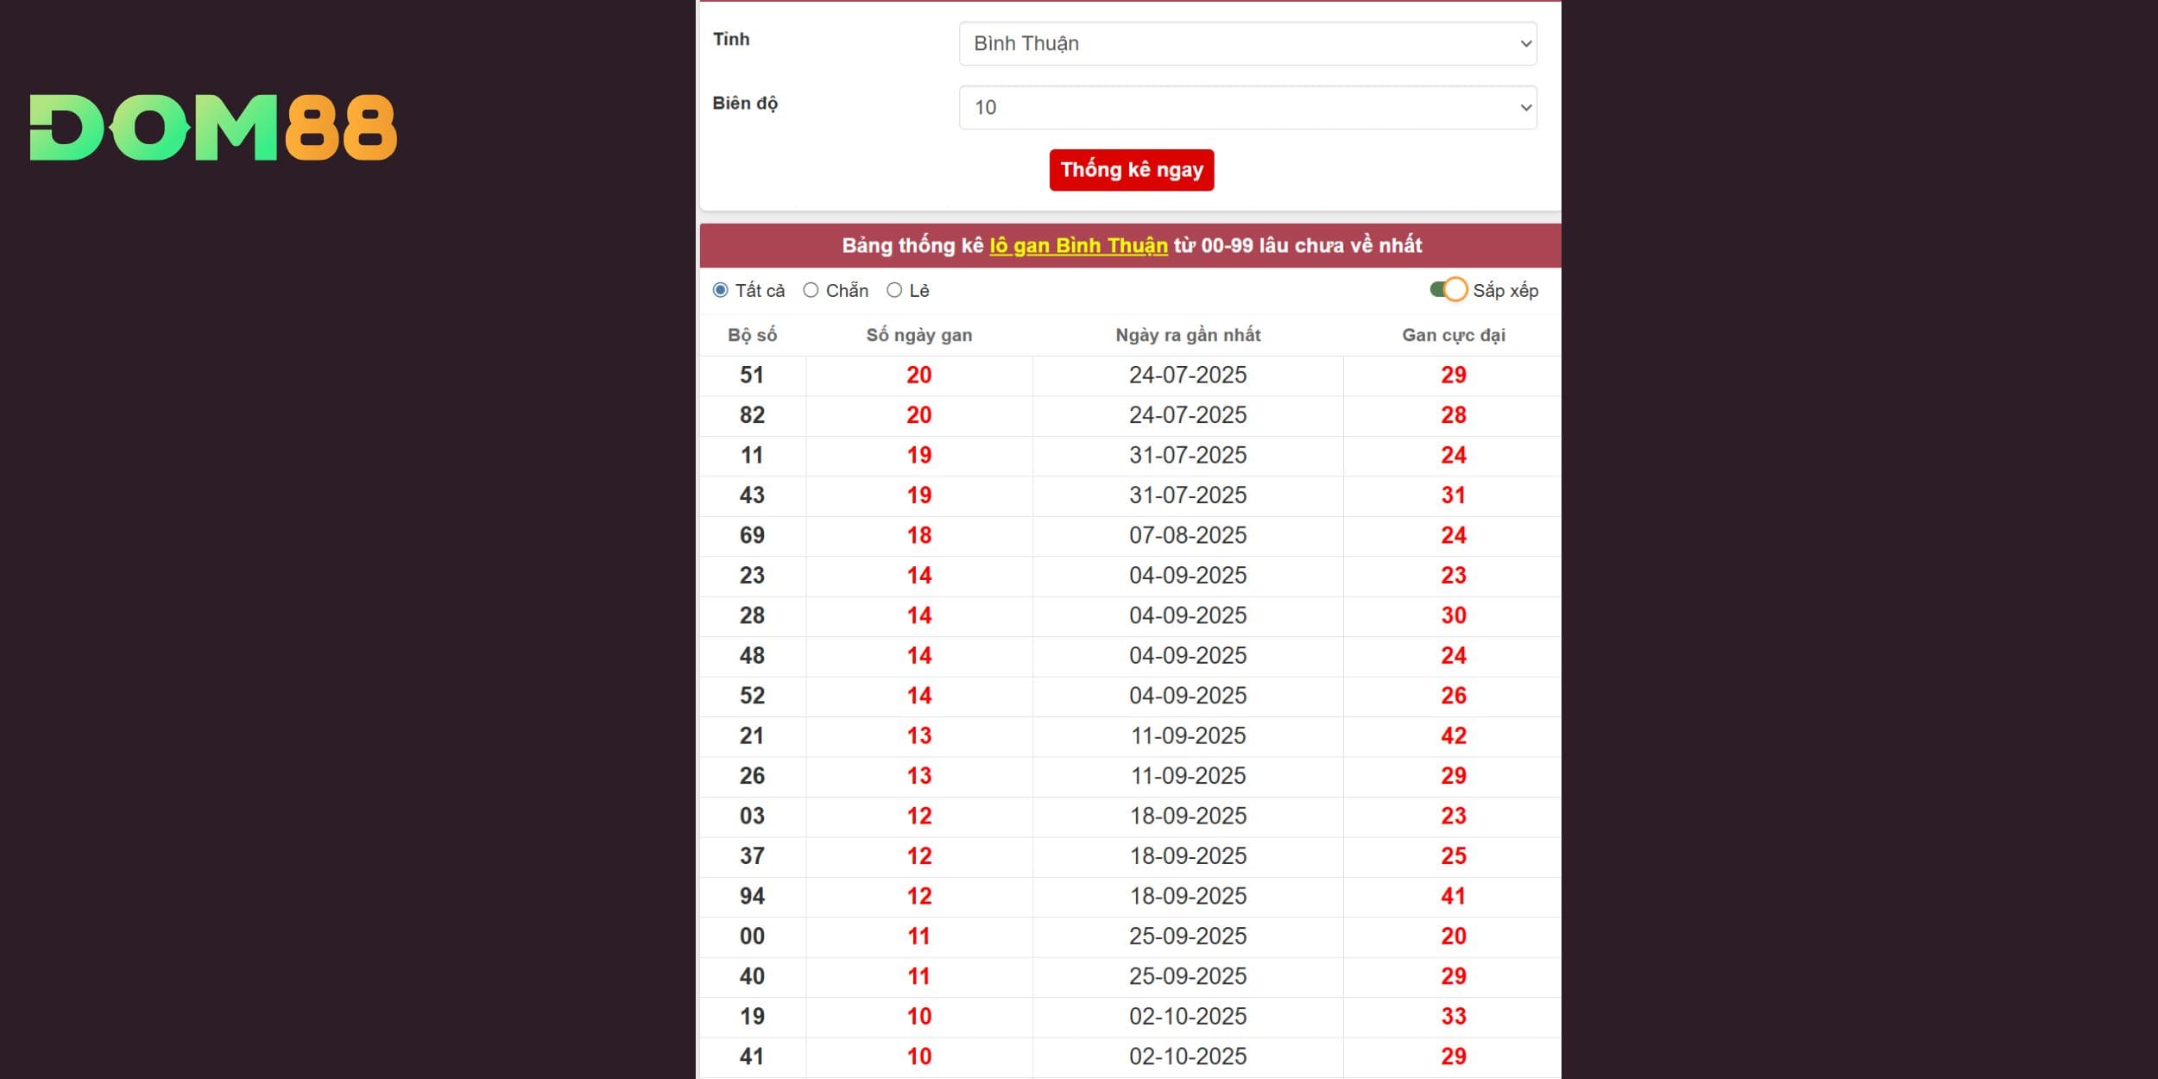This screenshot has height=1079, width=2158.
Task: Open the Biên độ range dropdown
Action: [x=1247, y=108]
